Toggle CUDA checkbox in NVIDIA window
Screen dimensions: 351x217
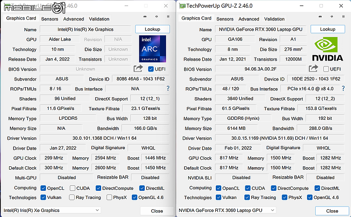pos(248,188)
